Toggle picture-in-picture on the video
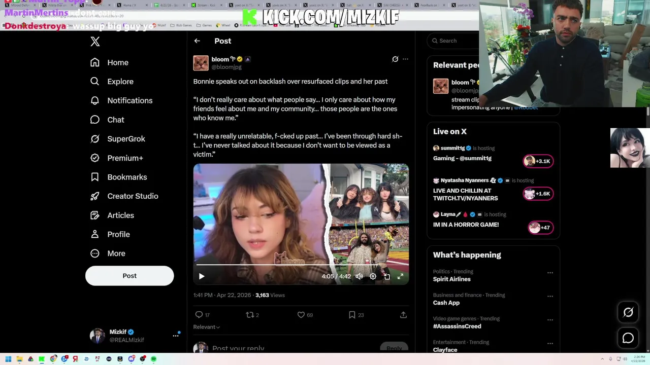This screenshot has width=650, height=365. pyautogui.click(x=386, y=276)
